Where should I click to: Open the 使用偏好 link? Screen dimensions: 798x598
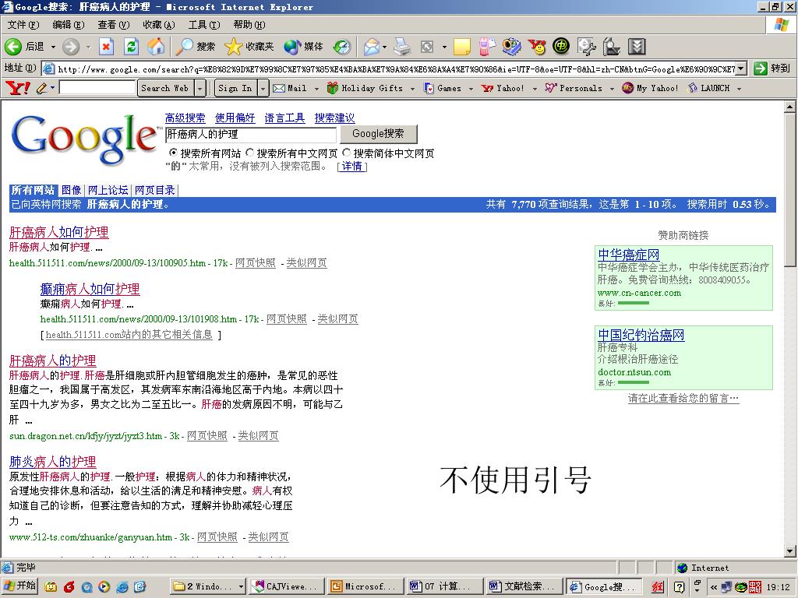[235, 118]
